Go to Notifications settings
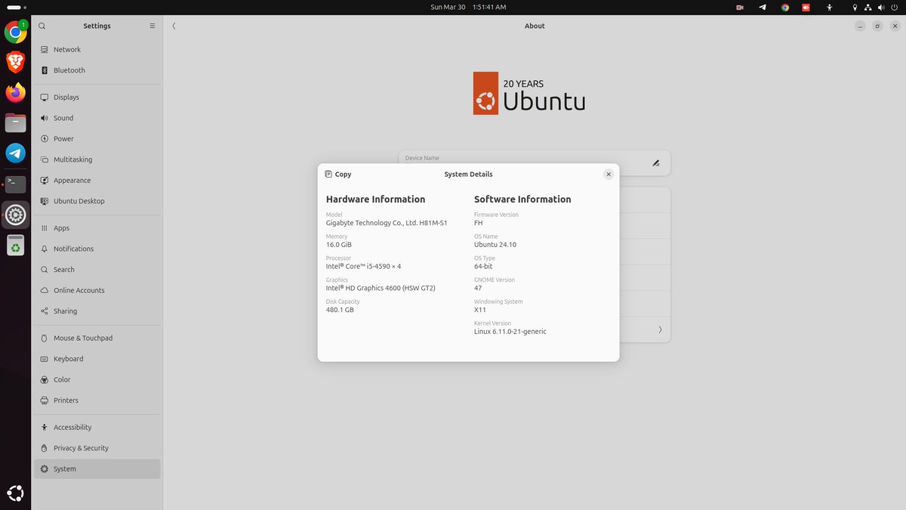This screenshot has height=510, width=906. pyautogui.click(x=97, y=249)
